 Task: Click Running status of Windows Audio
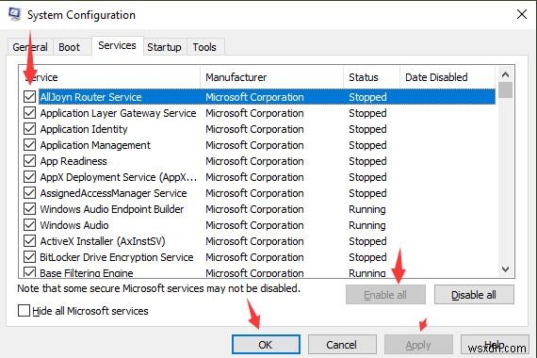(367, 225)
